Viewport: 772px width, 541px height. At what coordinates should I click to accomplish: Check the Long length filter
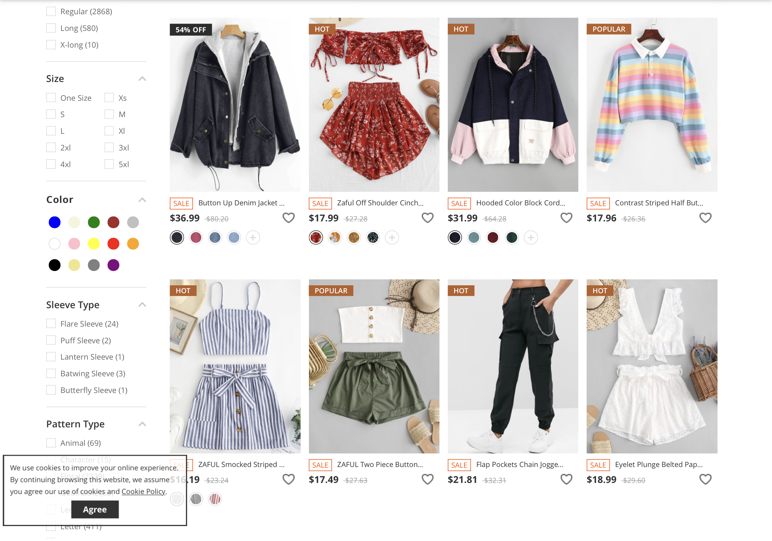point(51,28)
